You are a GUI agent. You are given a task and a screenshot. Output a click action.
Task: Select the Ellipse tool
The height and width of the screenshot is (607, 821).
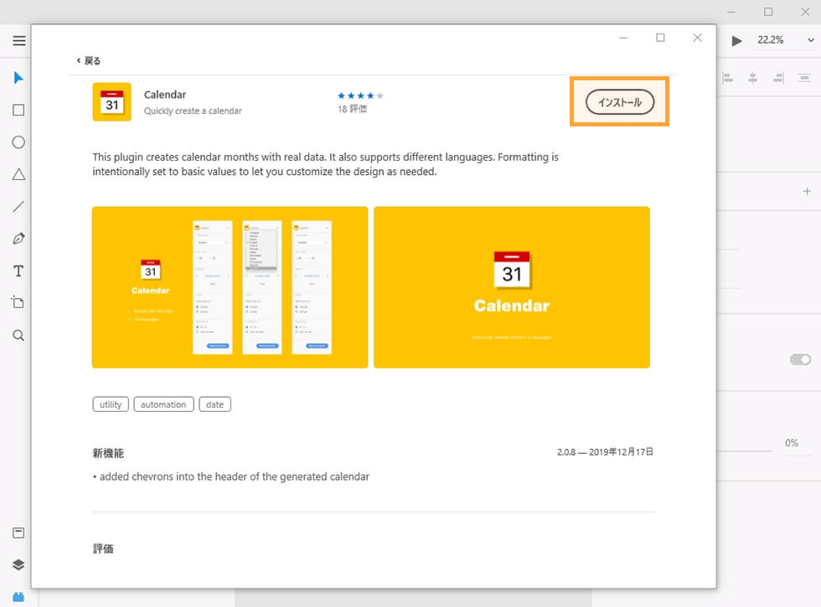click(x=18, y=142)
